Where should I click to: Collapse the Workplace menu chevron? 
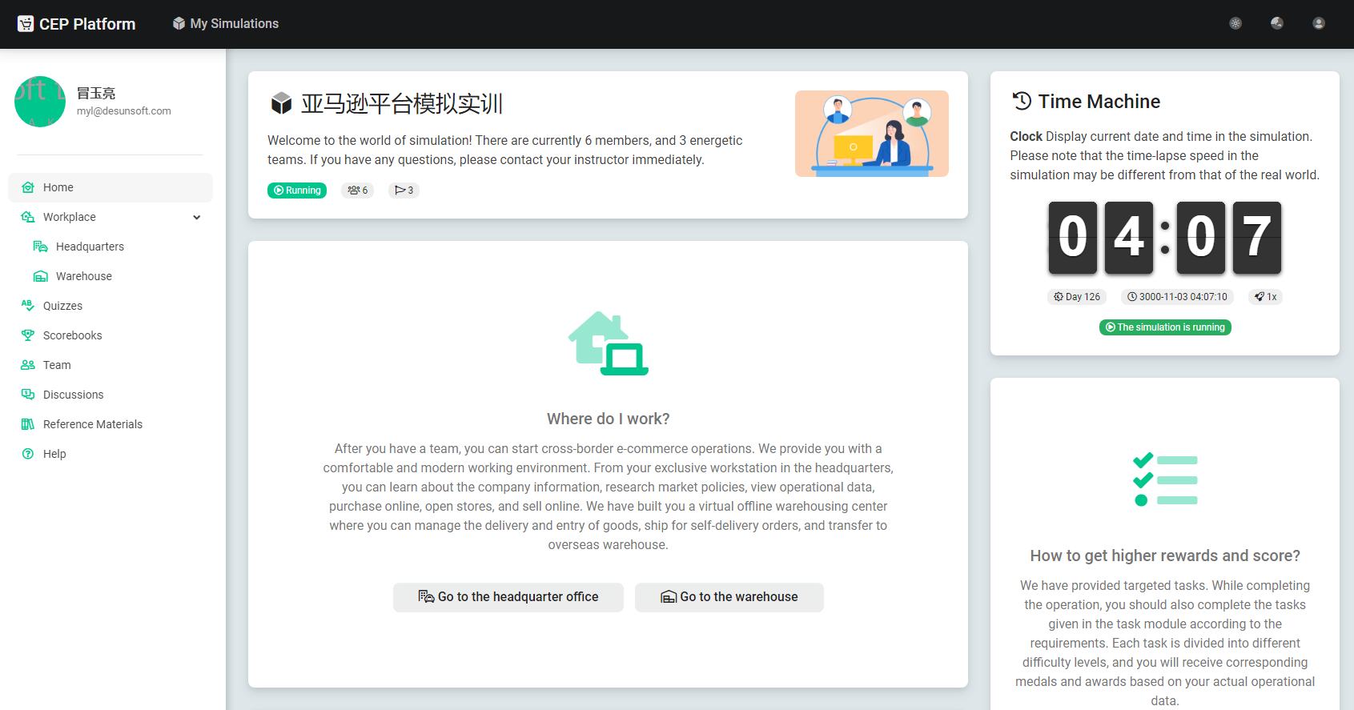click(x=197, y=217)
